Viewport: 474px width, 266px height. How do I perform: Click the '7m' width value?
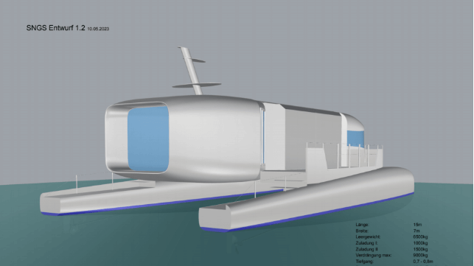[417, 231]
